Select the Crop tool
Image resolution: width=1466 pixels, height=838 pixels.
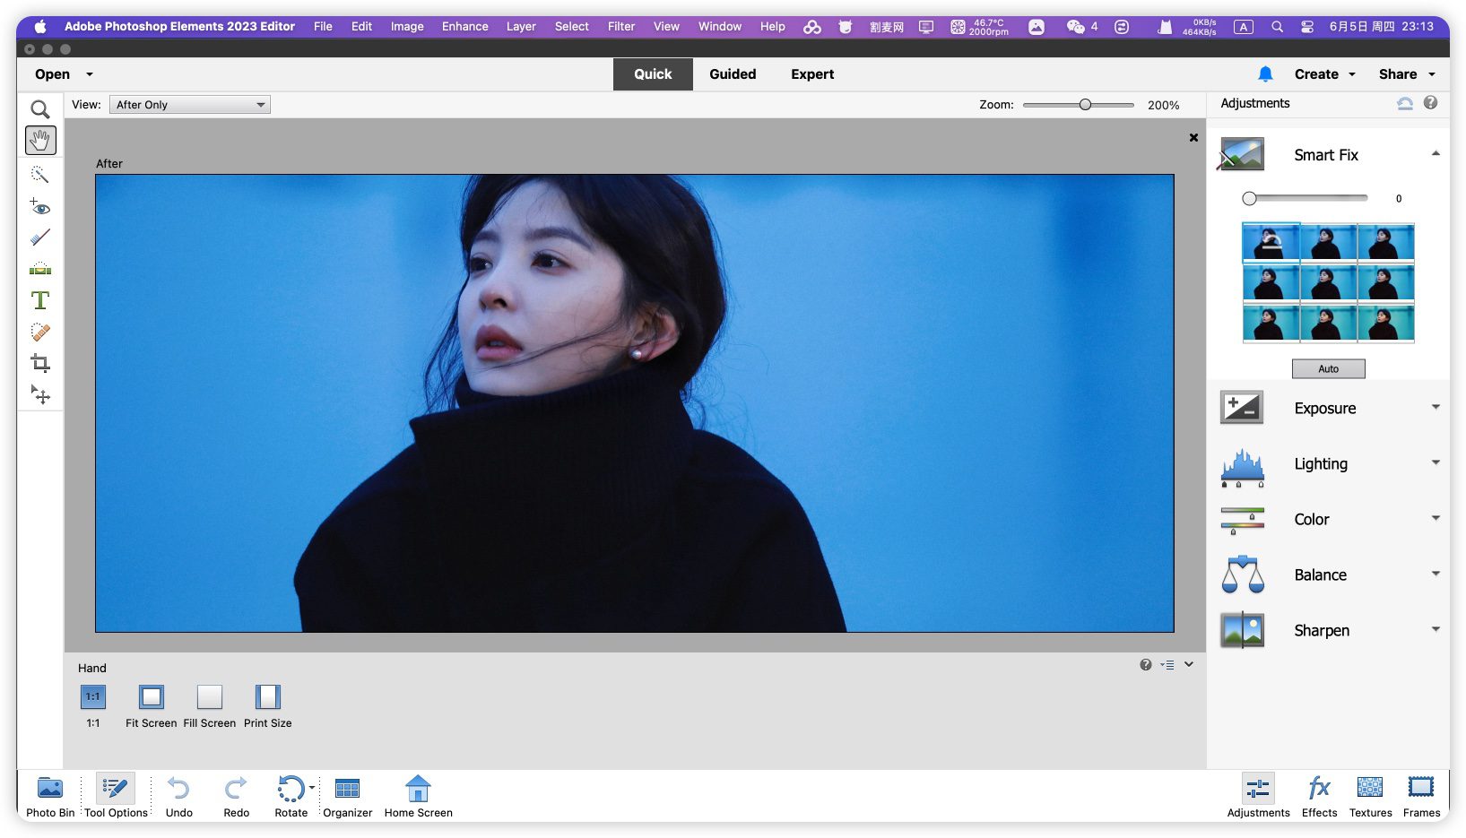(x=40, y=363)
